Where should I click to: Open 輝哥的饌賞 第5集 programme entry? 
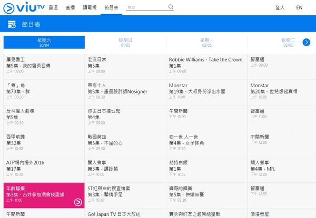(207, 195)
